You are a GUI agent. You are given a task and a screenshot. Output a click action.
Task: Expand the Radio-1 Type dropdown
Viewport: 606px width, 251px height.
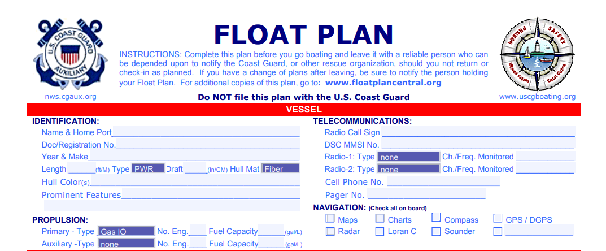tap(408, 157)
